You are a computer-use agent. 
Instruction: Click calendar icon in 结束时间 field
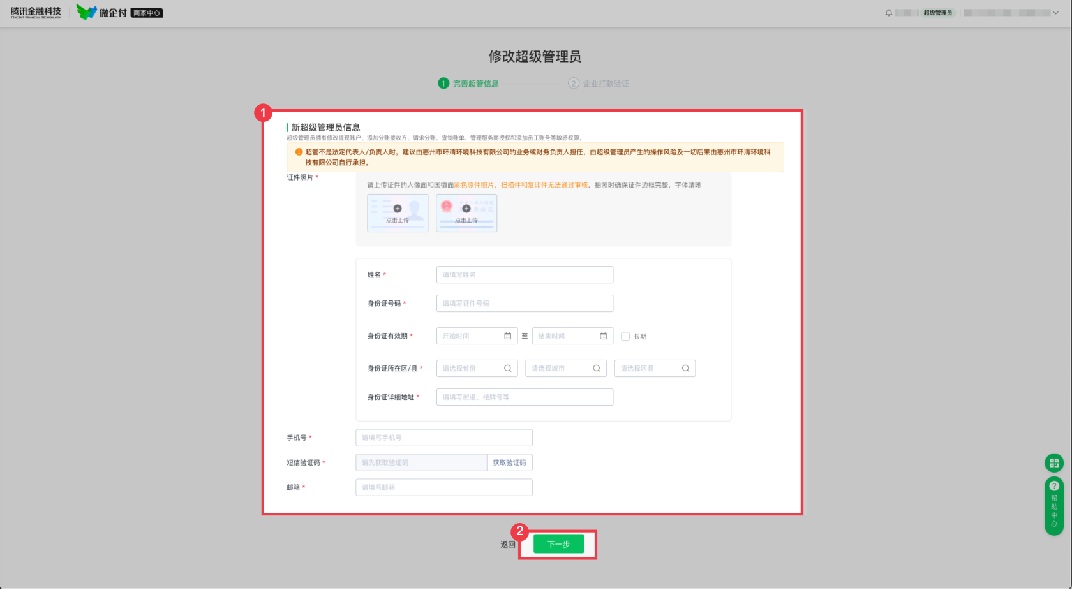pos(604,336)
